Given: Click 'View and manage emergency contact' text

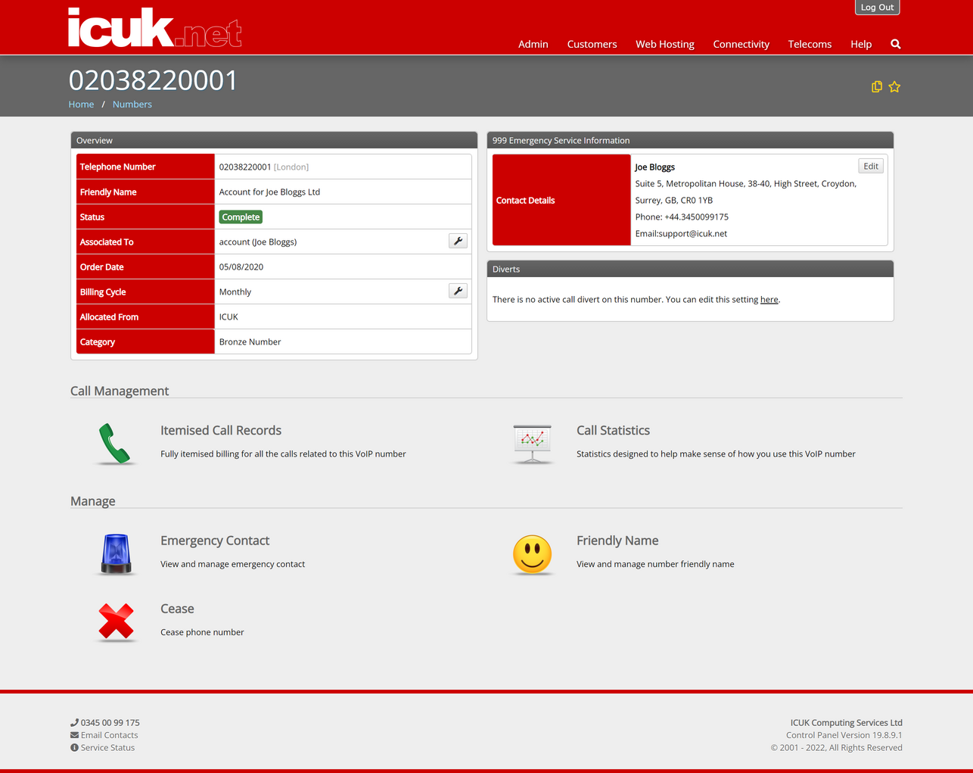Looking at the screenshot, I should 232,564.
